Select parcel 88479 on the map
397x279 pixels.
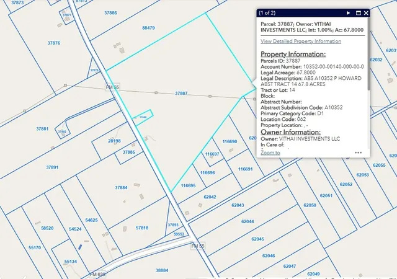(x=148, y=28)
